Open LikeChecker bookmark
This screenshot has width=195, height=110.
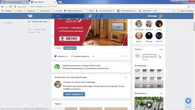click(148, 11)
